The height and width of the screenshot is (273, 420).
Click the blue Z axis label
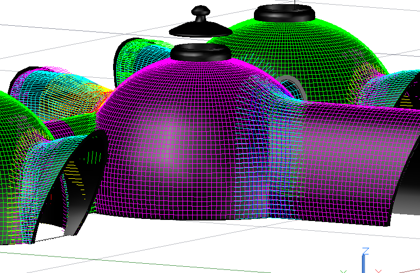(366, 251)
